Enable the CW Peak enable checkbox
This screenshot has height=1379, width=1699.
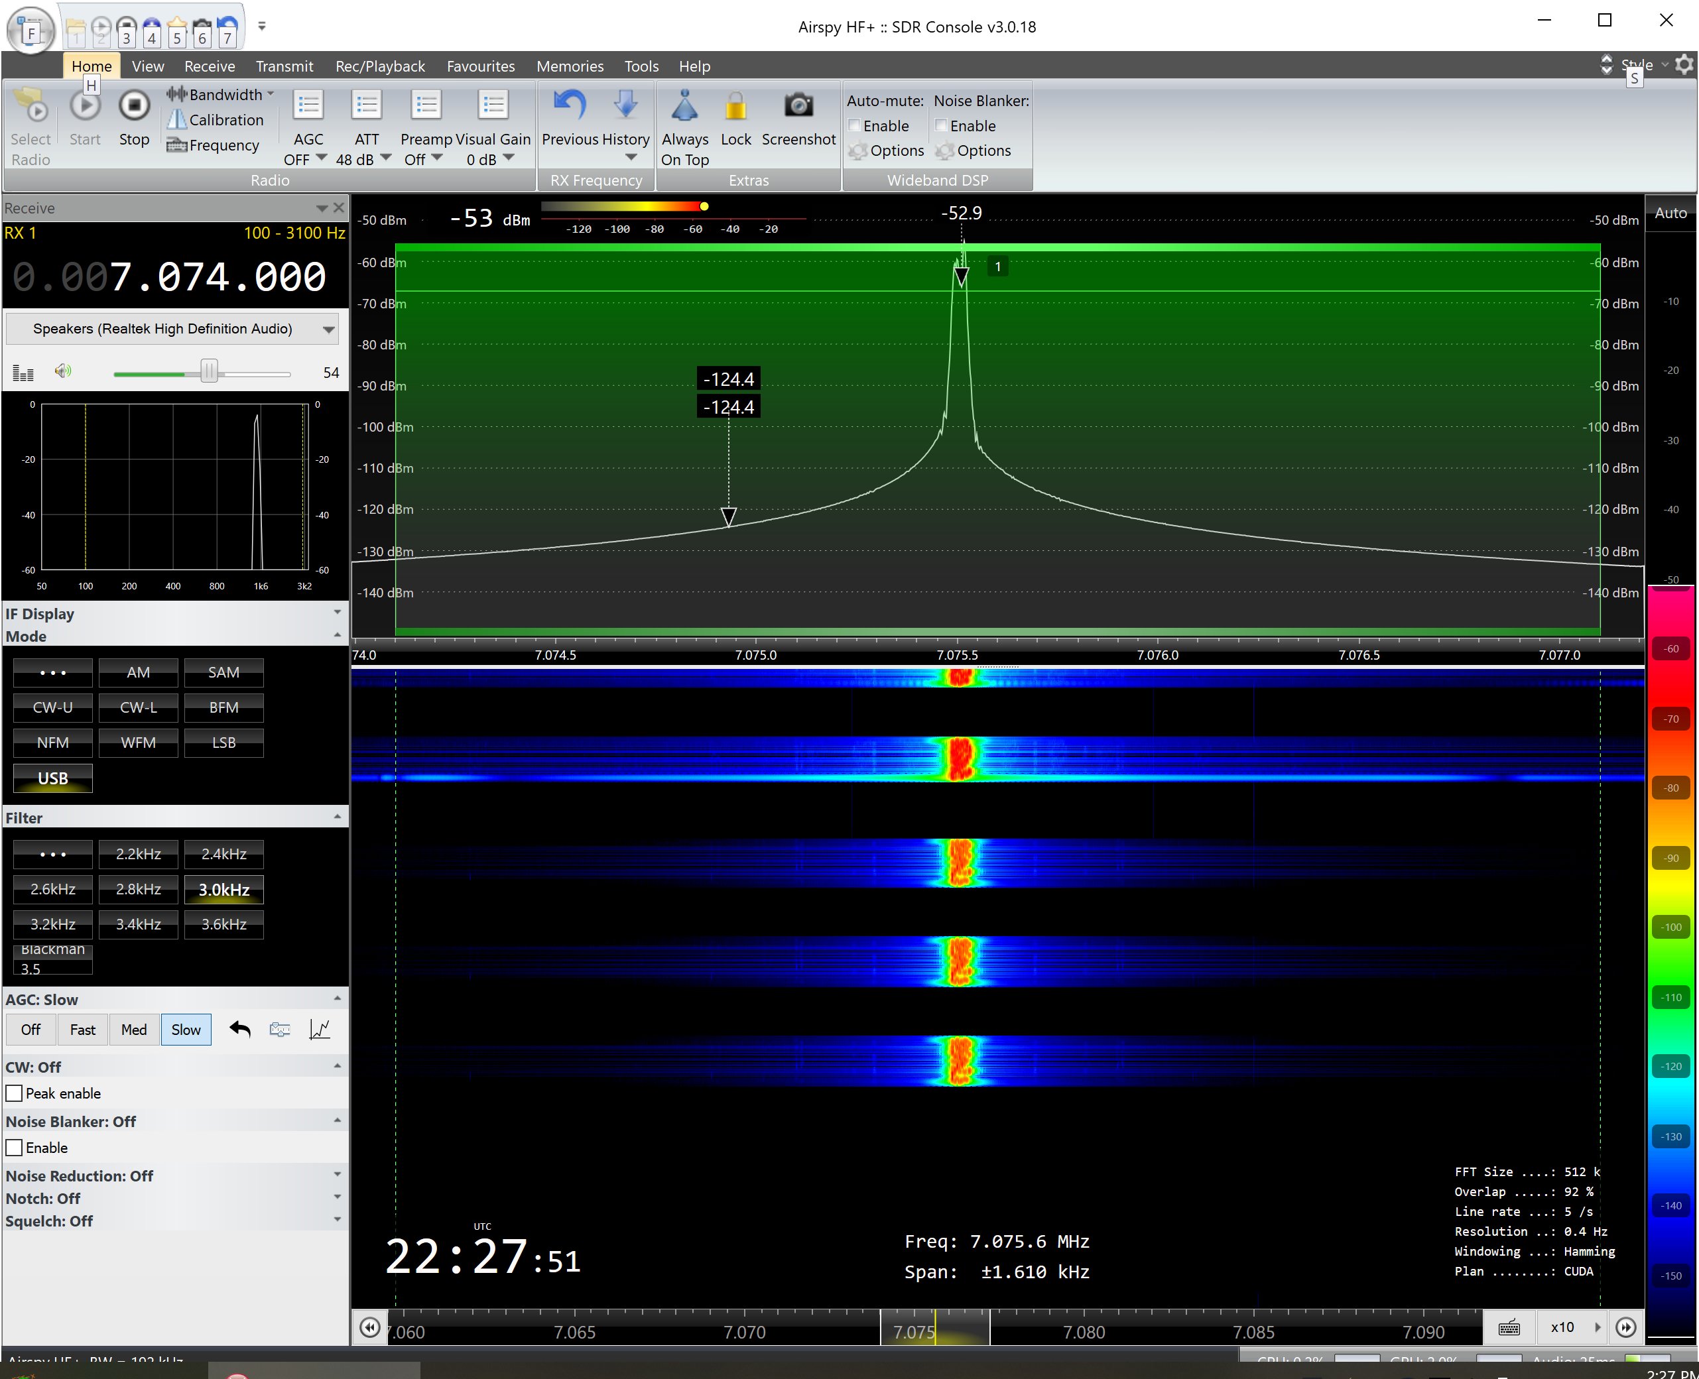click(15, 1093)
